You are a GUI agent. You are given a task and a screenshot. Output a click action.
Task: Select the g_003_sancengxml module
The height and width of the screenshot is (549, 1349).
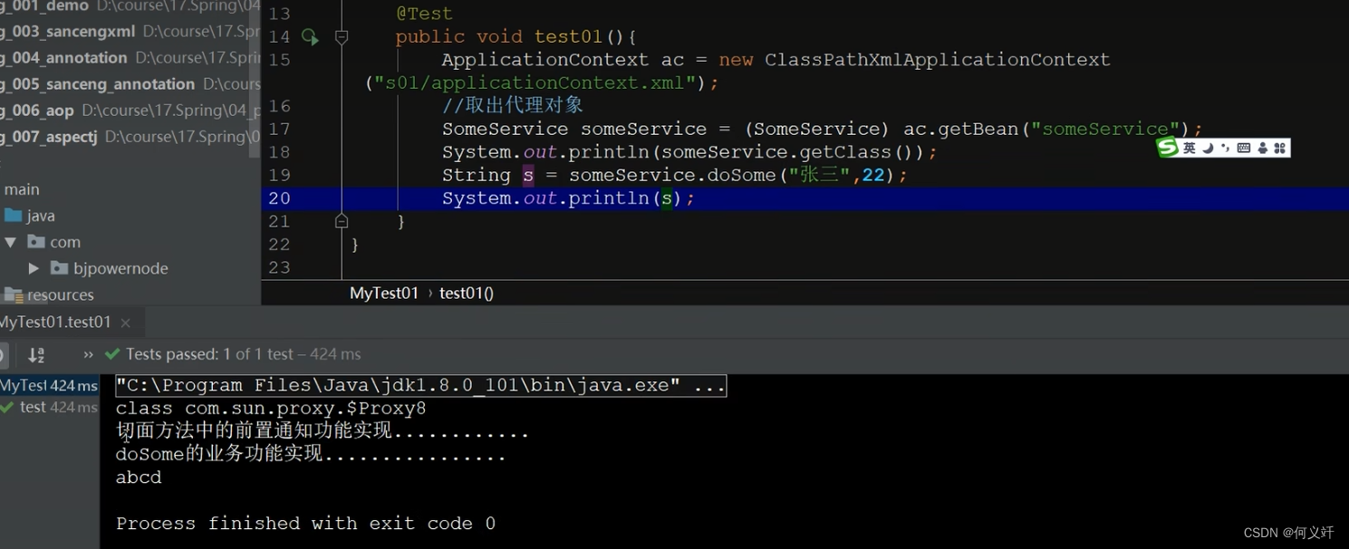(68, 32)
